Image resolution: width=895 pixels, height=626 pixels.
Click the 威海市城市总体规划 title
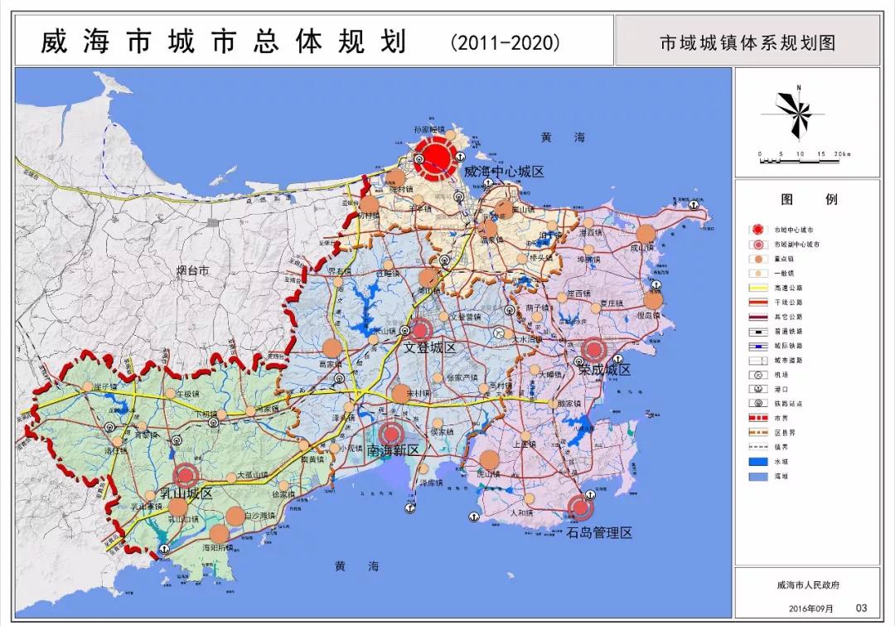224,41
